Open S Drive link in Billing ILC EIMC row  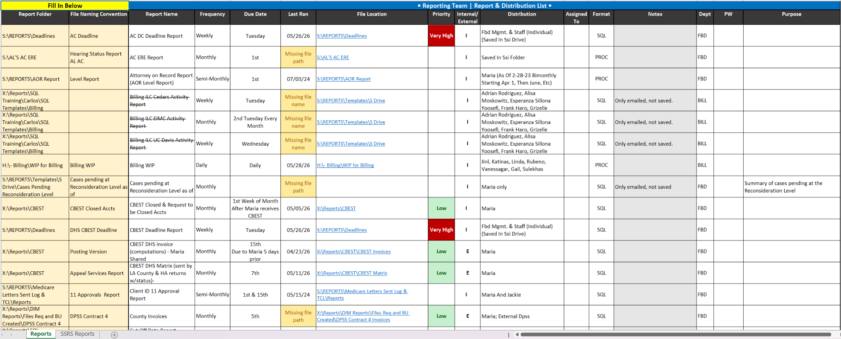(351, 122)
